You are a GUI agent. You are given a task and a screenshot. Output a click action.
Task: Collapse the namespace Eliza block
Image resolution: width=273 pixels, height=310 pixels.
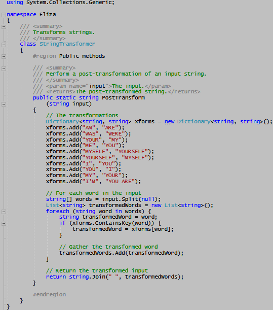click(x=4, y=15)
